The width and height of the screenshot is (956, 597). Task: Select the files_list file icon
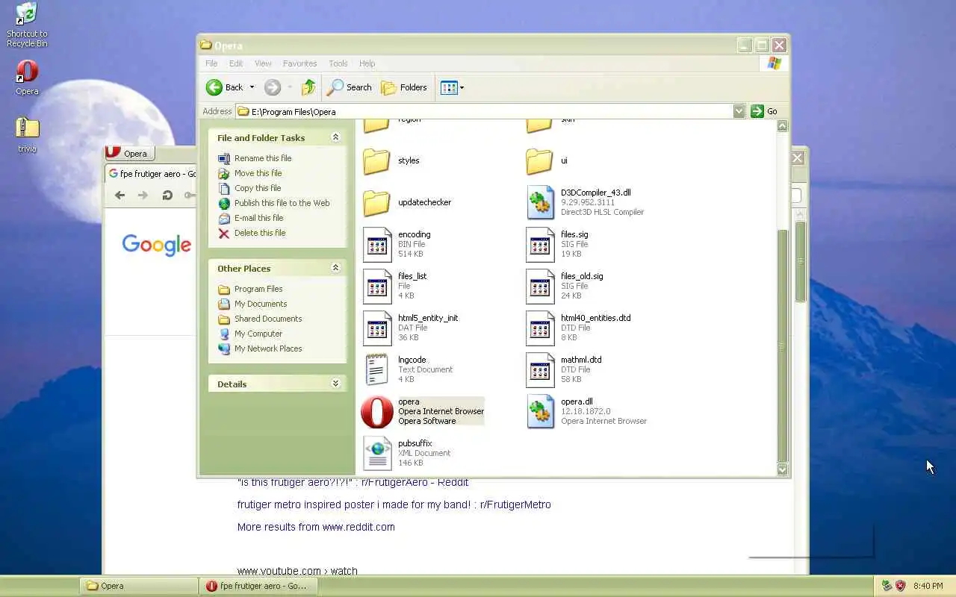tap(377, 286)
